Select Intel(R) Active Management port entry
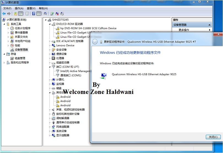This screenshot has height=153, width=223. tap(75, 71)
